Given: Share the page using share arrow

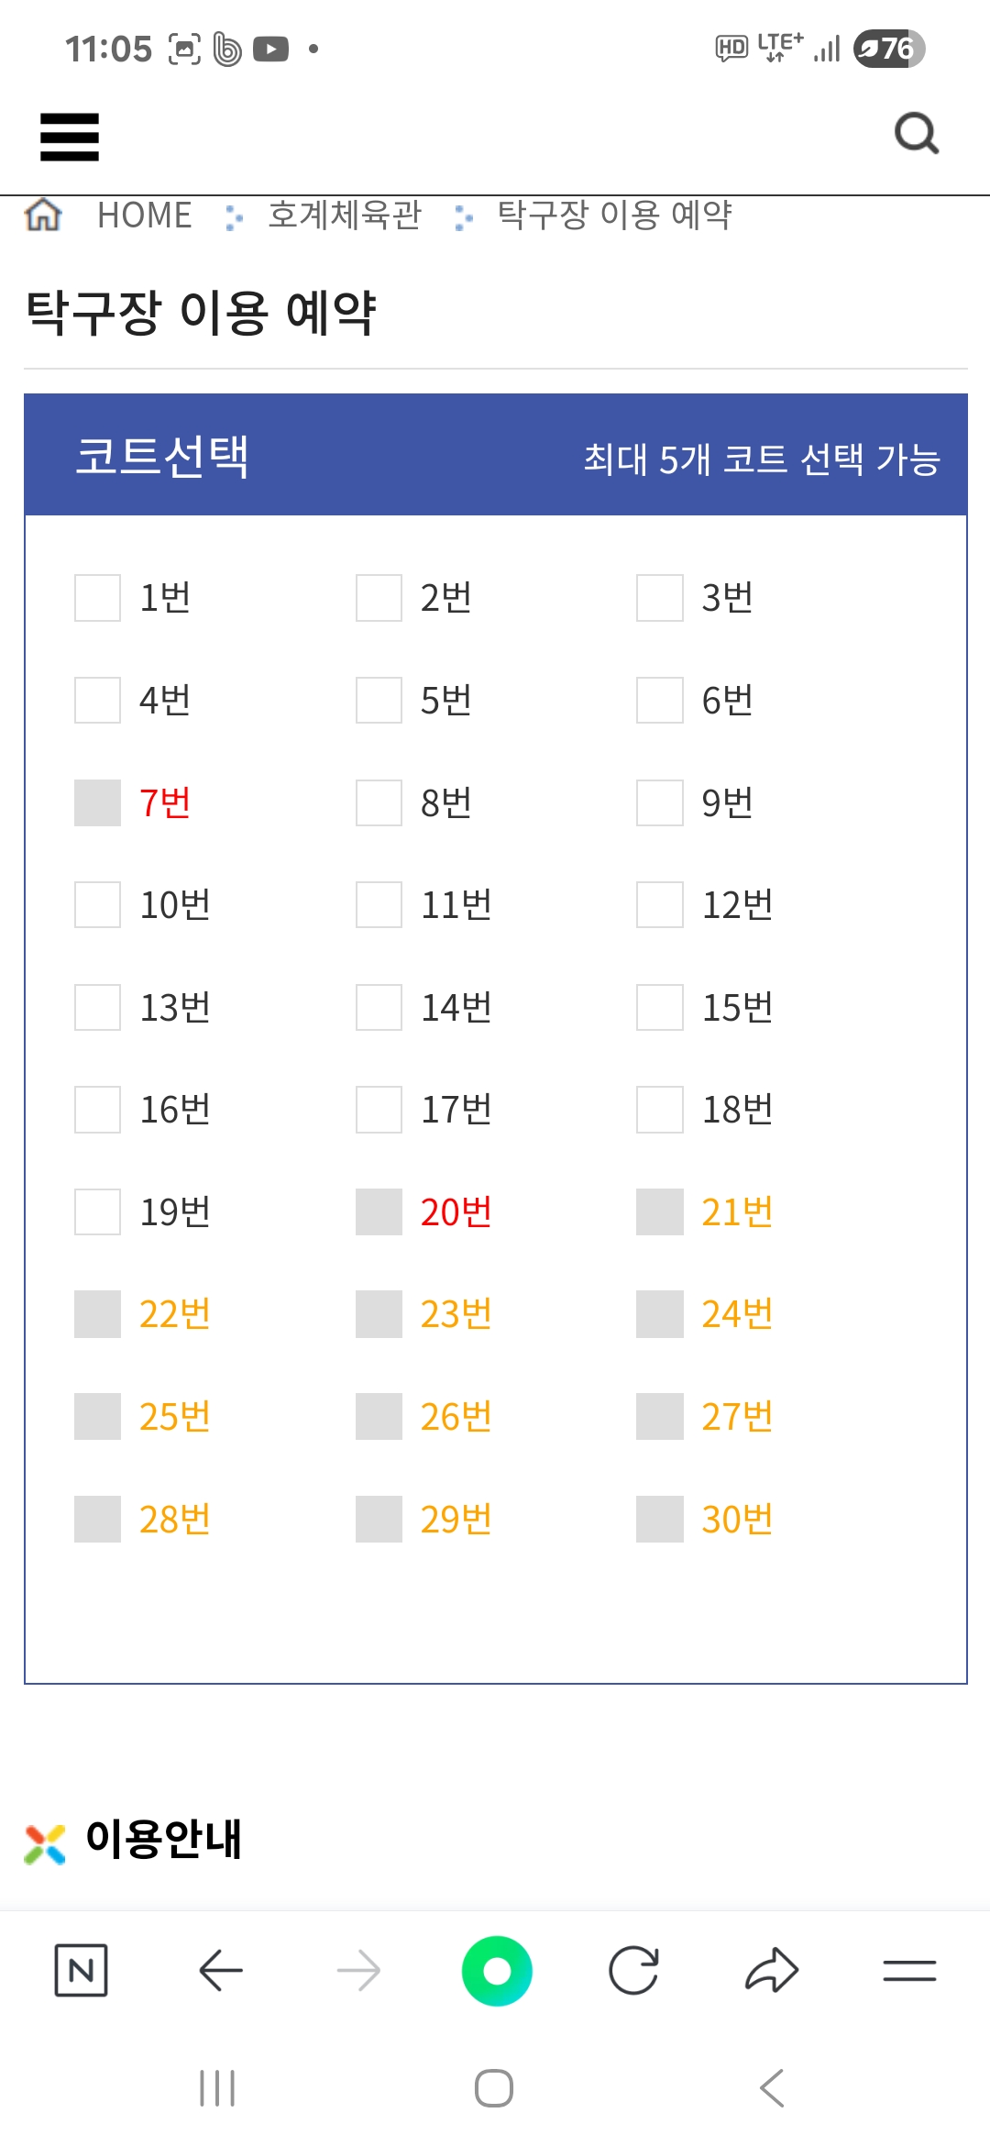Looking at the screenshot, I should click(772, 1970).
